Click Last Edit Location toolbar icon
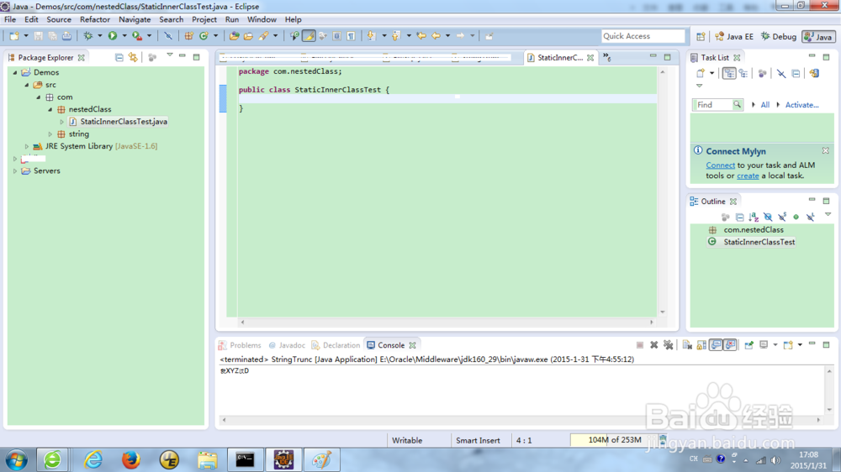This screenshot has height=472, width=841. click(x=421, y=36)
